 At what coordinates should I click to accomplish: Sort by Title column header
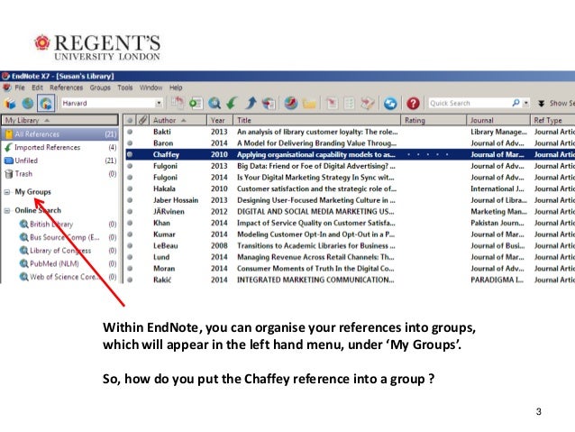coord(317,120)
